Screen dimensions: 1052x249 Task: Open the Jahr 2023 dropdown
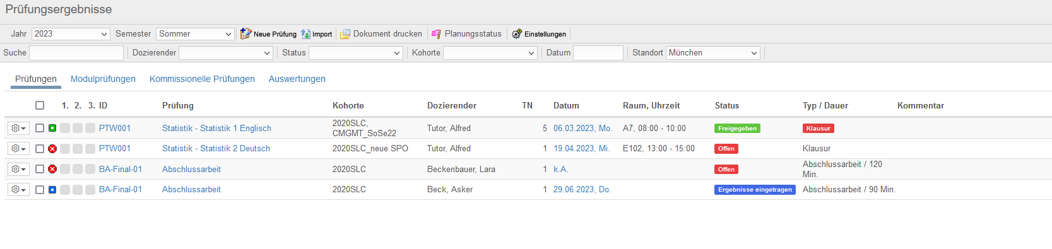click(x=71, y=34)
